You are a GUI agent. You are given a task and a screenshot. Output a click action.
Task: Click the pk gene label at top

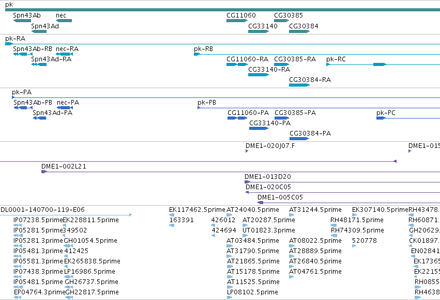click(x=9, y=5)
